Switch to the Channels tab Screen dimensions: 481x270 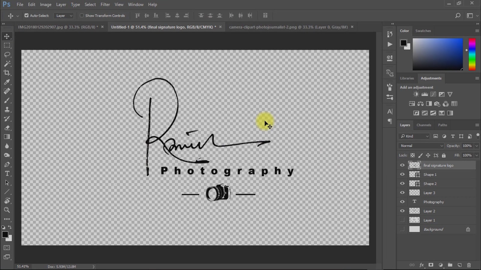(424, 125)
